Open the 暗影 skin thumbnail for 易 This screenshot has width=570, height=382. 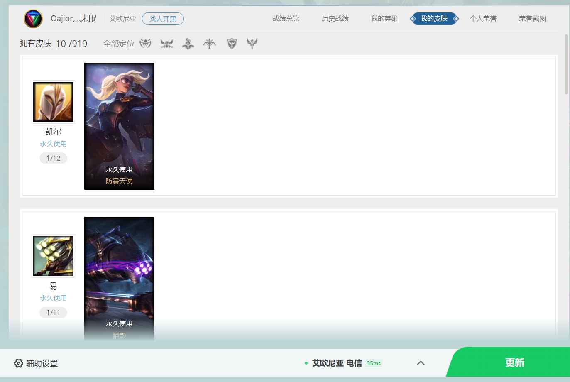pyautogui.click(x=119, y=279)
